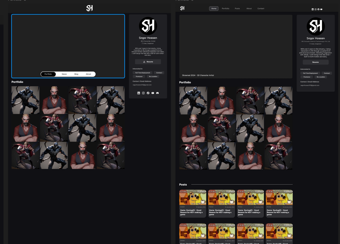Open YouTube icon in the top navigation header
The width and height of the screenshot is (340, 244).
coord(321,9)
